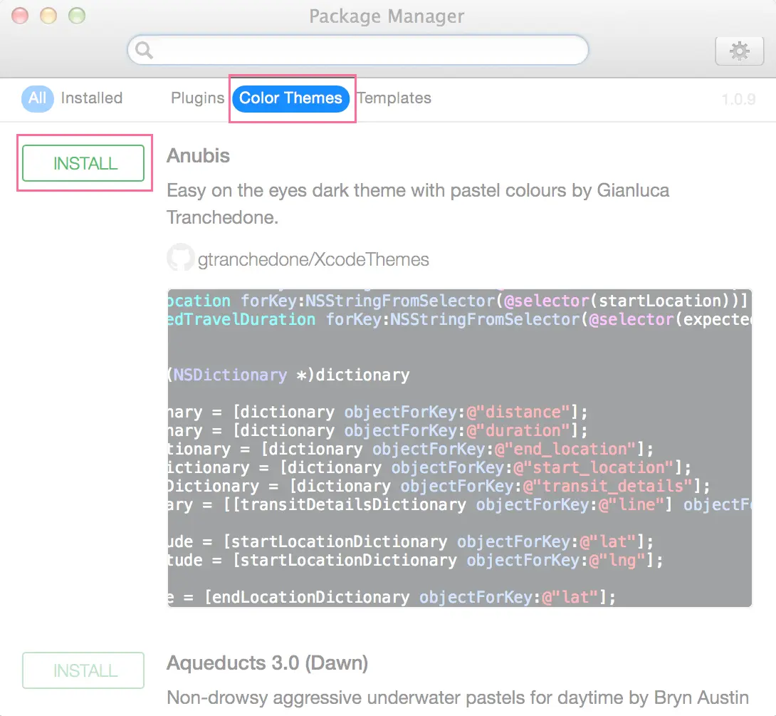The width and height of the screenshot is (776, 716).
Task: Minimize the Package Manager window
Action: point(48,16)
